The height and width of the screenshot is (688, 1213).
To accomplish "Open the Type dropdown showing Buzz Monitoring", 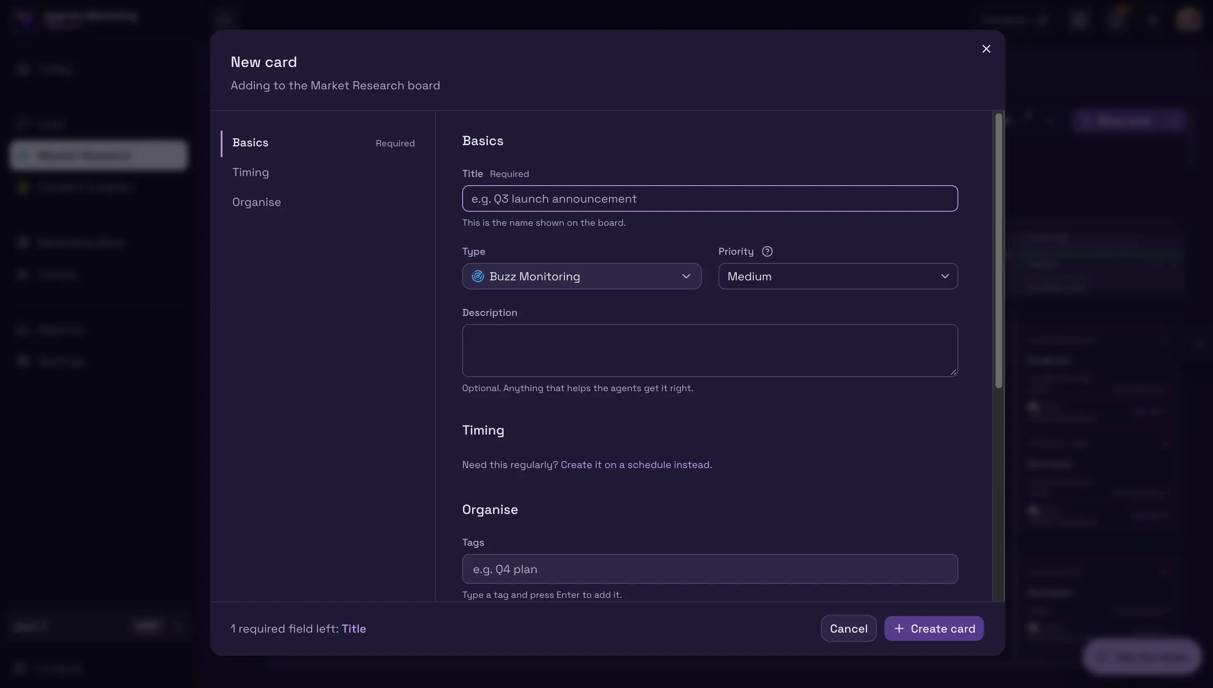I will tap(581, 276).
